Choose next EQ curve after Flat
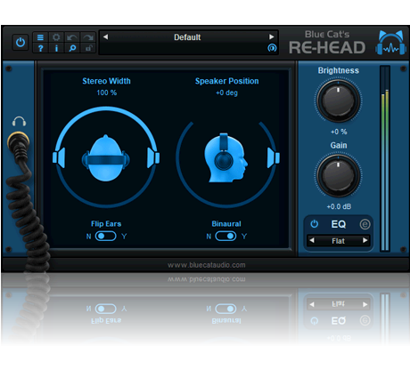410x370 pixels. point(365,240)
